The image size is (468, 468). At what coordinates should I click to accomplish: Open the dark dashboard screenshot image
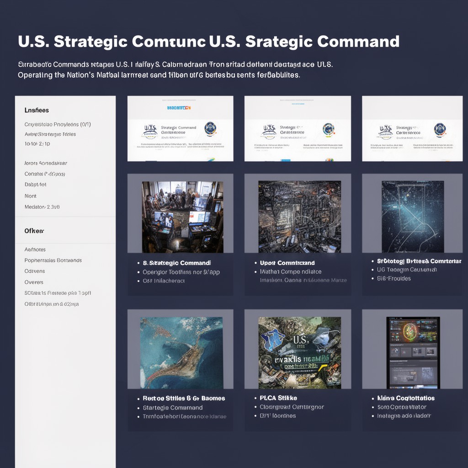pos(413,353)
